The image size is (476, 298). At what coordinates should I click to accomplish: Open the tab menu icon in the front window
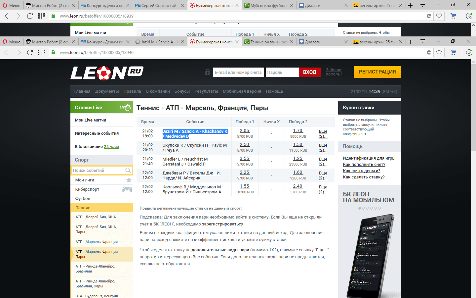[x=422, y=41]
